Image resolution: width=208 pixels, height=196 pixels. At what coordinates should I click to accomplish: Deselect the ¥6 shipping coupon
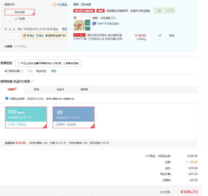[x=73, y=117]
